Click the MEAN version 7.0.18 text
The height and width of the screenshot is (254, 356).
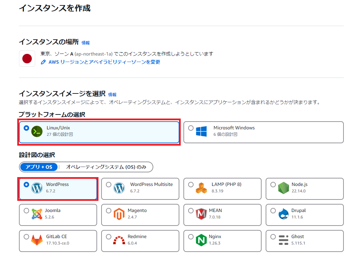click(x=215, y=217)
